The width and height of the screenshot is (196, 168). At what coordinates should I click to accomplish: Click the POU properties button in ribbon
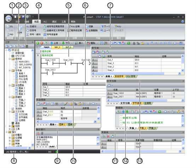coord(117,27)
